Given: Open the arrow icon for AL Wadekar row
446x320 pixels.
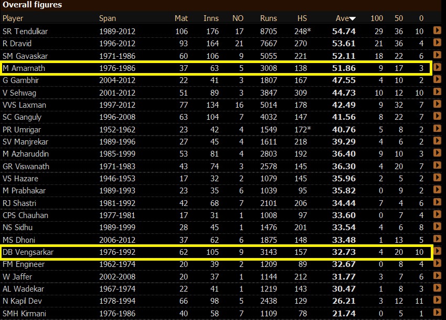Looking at the screenshot, I should (x=437, y=287).
